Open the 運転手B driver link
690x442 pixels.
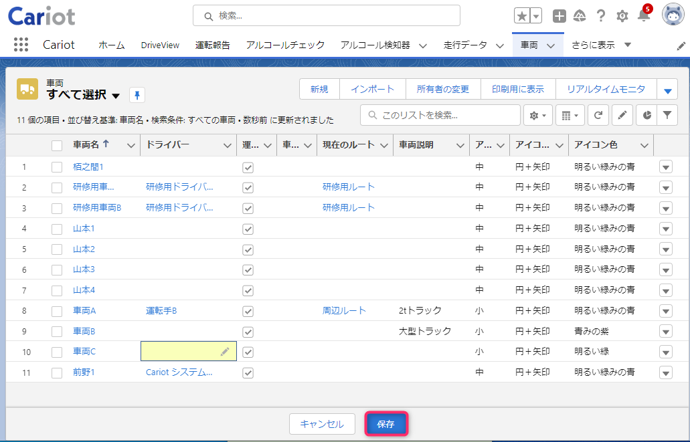[x=161, y=310]
